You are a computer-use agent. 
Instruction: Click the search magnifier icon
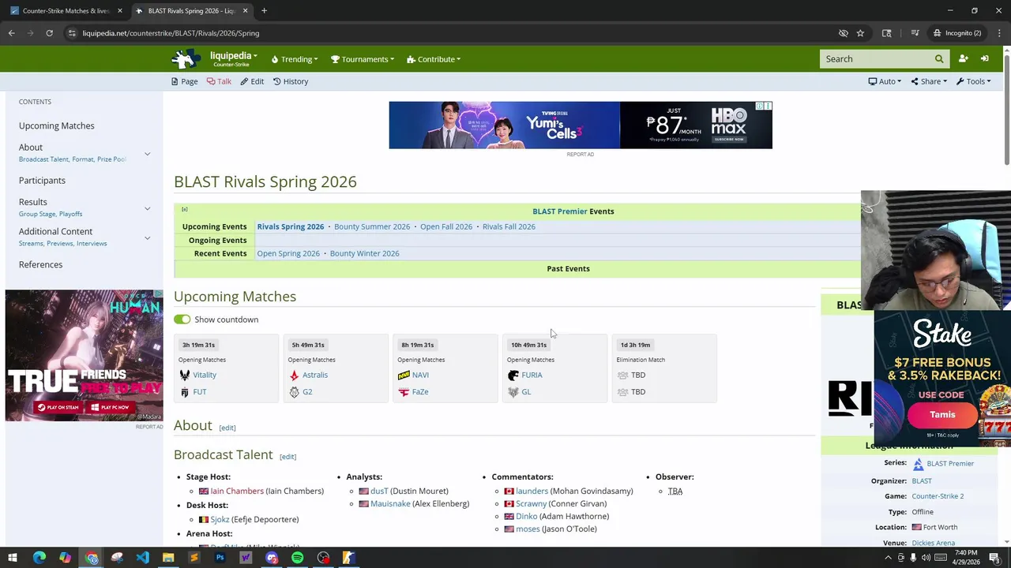(x=939, y=59)
